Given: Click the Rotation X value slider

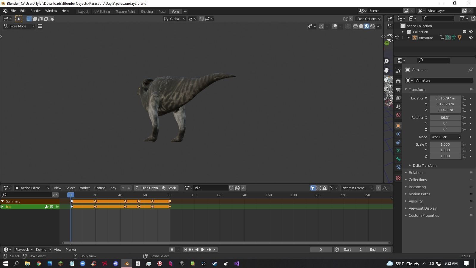Looking at the screenshot, I should pyautogui.click(x=445, y=117).
